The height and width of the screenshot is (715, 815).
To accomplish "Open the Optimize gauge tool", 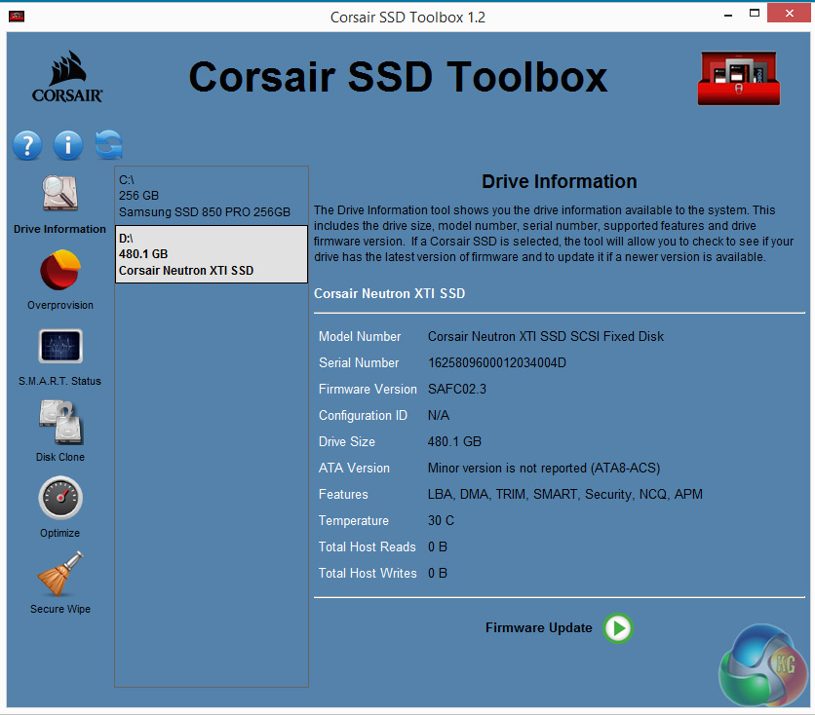I will click(x=60, y=508).
